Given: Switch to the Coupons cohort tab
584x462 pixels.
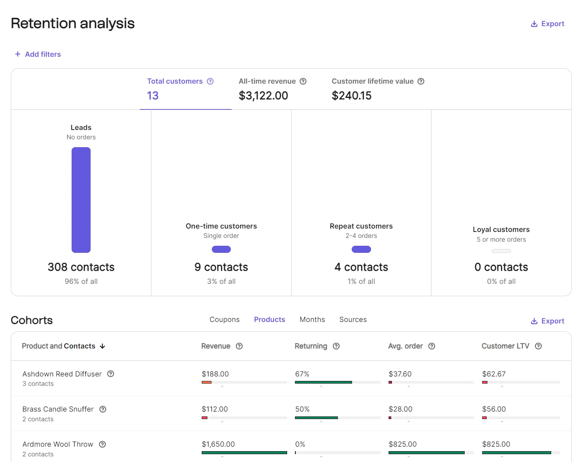Looking at the screenshot, I should coord(225,320).
